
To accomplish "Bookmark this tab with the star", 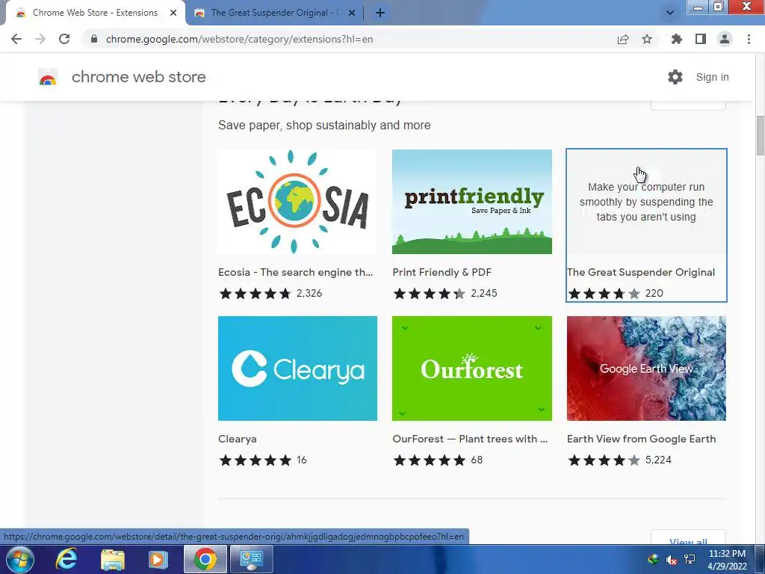I will pyautogui.click(x=647, y=39).
